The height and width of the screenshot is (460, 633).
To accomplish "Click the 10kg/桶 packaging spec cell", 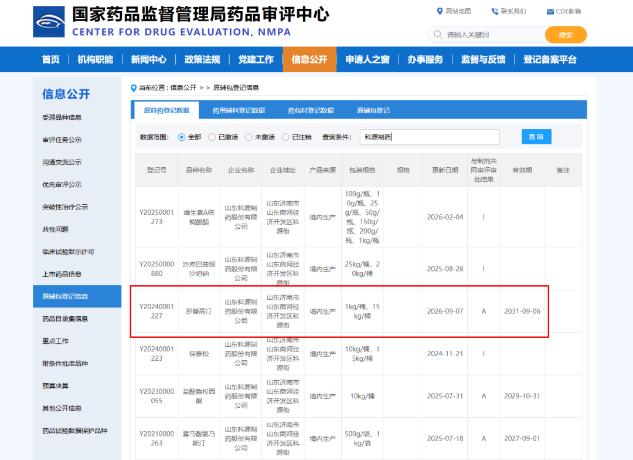I will (x=362, y=396).
